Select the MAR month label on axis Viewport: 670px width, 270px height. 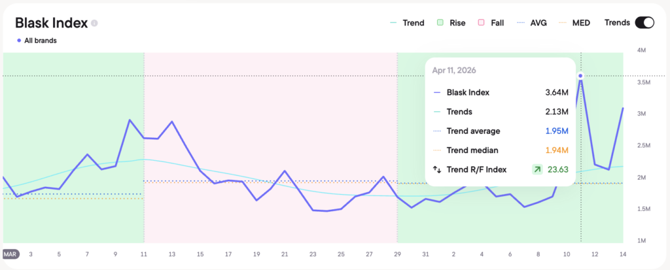click(10, 254)
